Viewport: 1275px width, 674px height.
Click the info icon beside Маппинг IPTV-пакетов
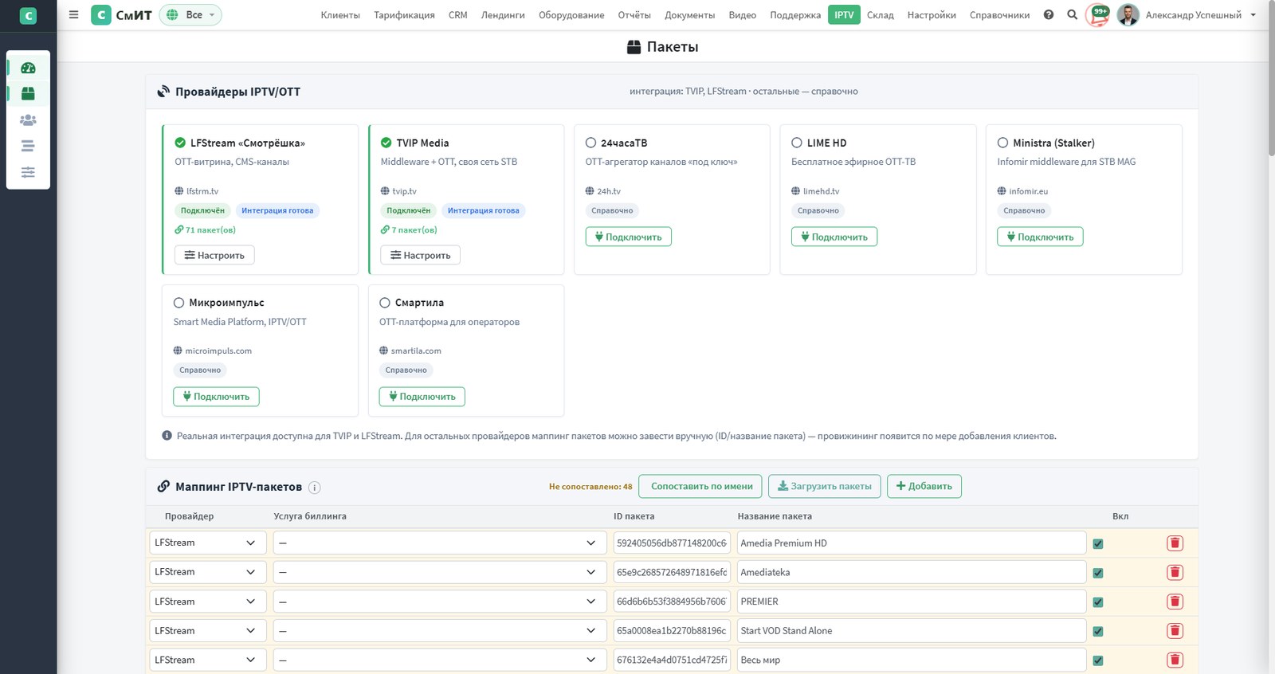click(x=315, y=488)
